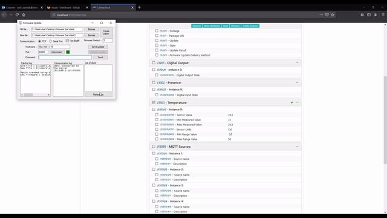Click the Refresh list button
The width and height of the screenshot is (387, 218).
coord(98,94)
